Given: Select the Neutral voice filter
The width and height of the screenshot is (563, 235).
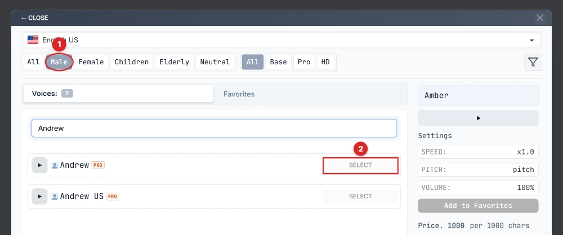Looking at the screenshot, I should coord(215,62).
